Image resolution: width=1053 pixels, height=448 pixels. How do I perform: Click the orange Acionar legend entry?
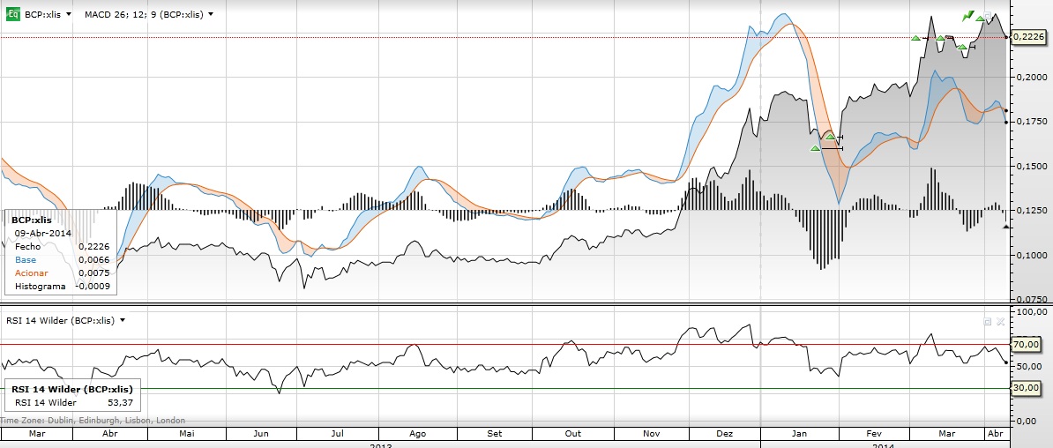tap(30, 273)
